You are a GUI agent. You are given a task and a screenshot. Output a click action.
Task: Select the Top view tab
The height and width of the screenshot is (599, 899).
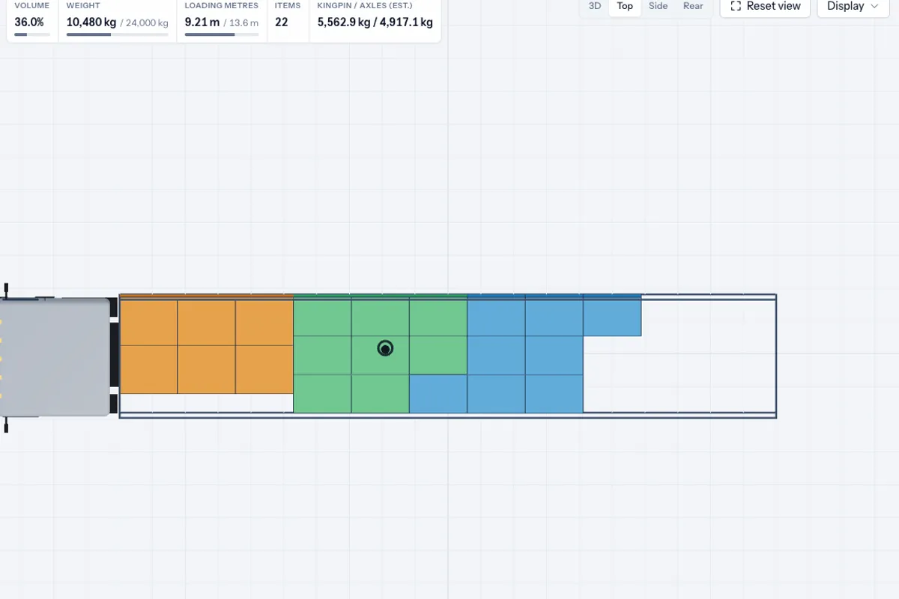pyautogui.click(x=625, y=6)
